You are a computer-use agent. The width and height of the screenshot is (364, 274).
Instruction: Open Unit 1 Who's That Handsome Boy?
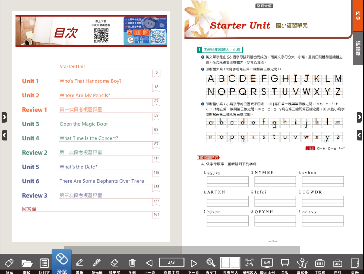91,81
